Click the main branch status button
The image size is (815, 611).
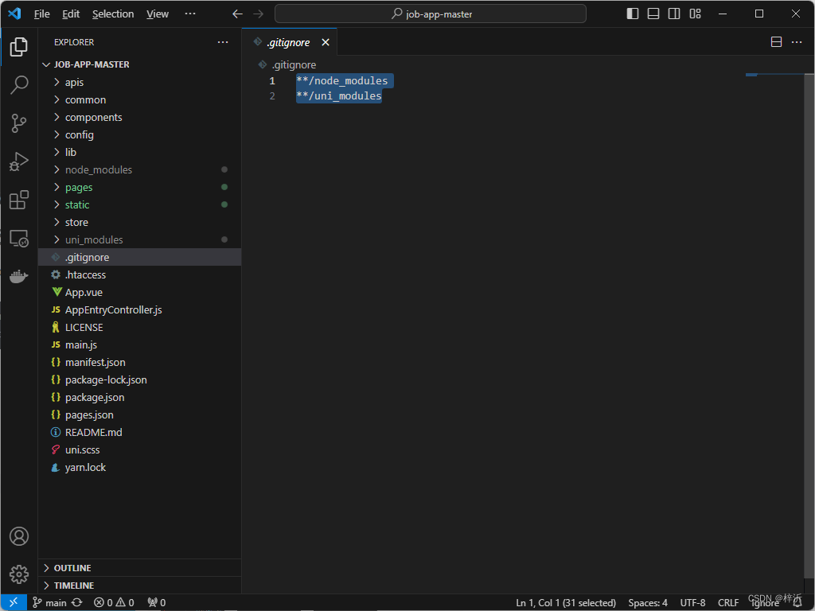(x=49, y=602)
